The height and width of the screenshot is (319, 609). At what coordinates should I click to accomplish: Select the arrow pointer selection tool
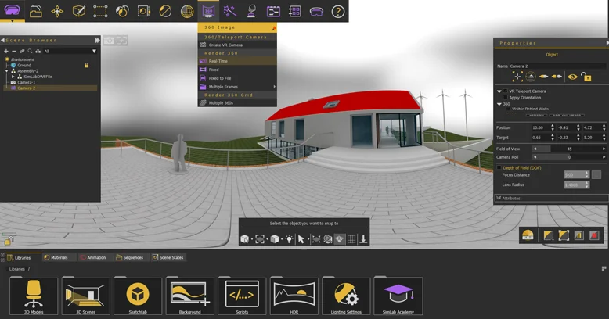(301, 239)
